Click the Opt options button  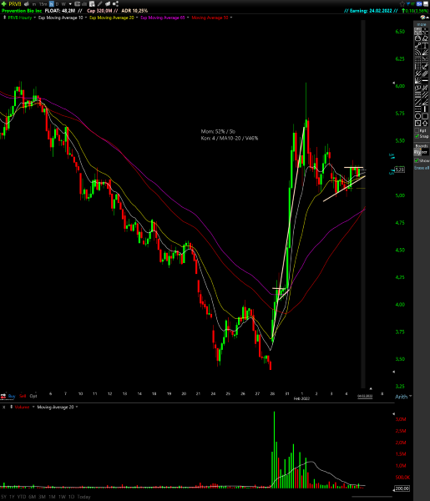point(33,396)
